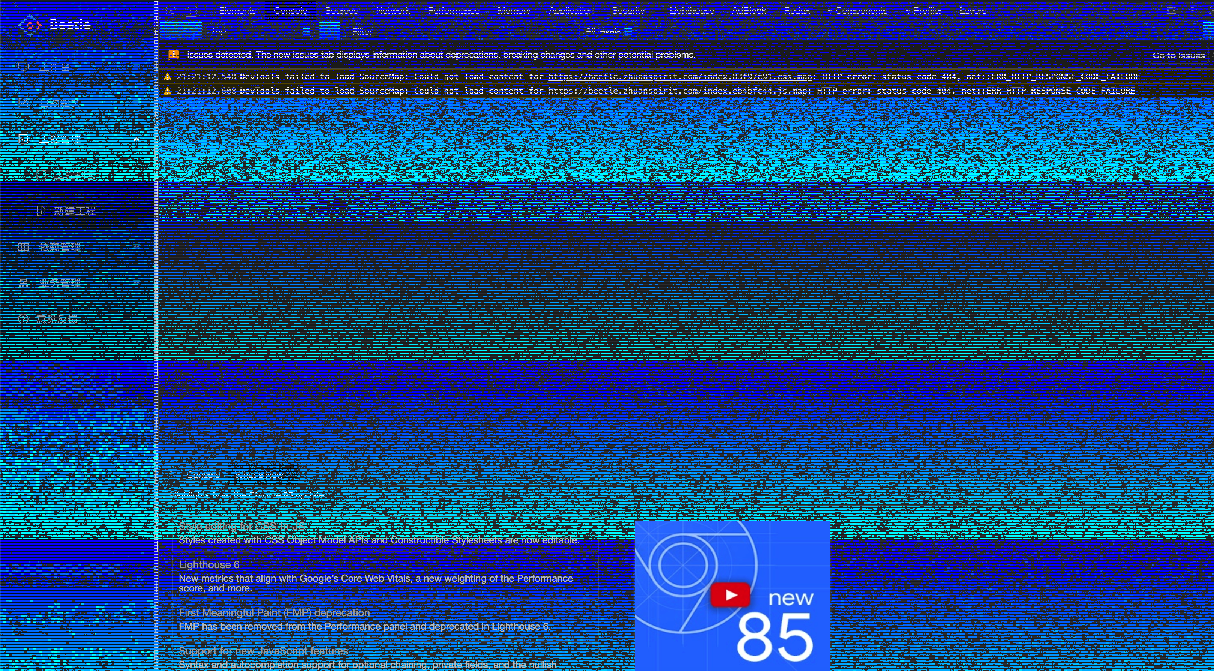The width and height of the screenshot is (1214, 671).
Task: Switch to the Lighthouse tab
Action: pyautogui.click(x=692, y=11)
